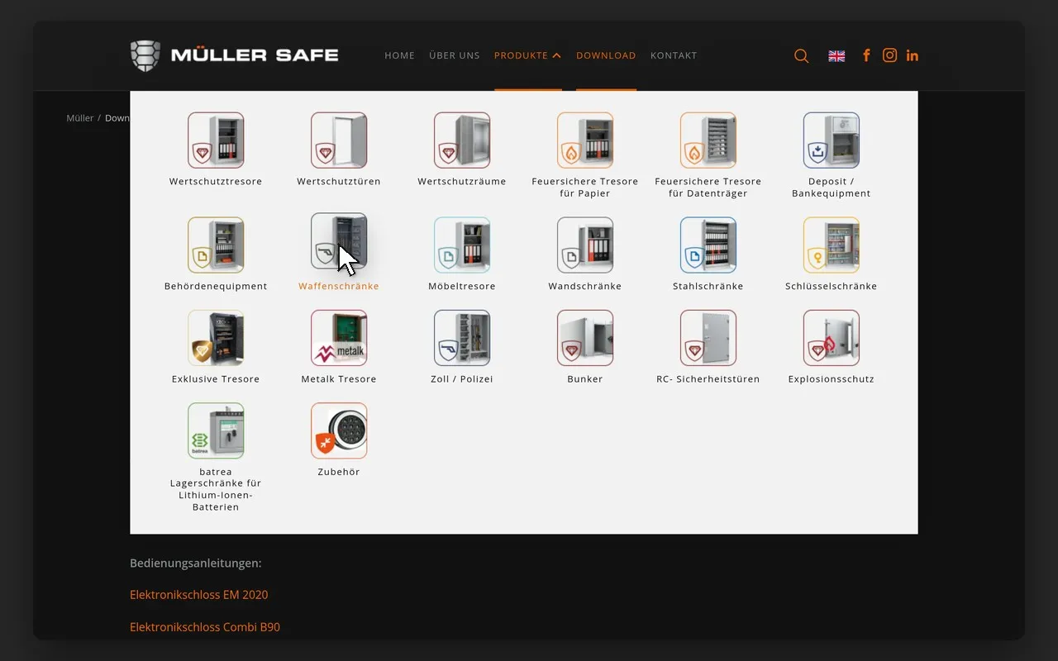
Task: Open the RC- Sicherheitstüren category icon
Action: 708,338
